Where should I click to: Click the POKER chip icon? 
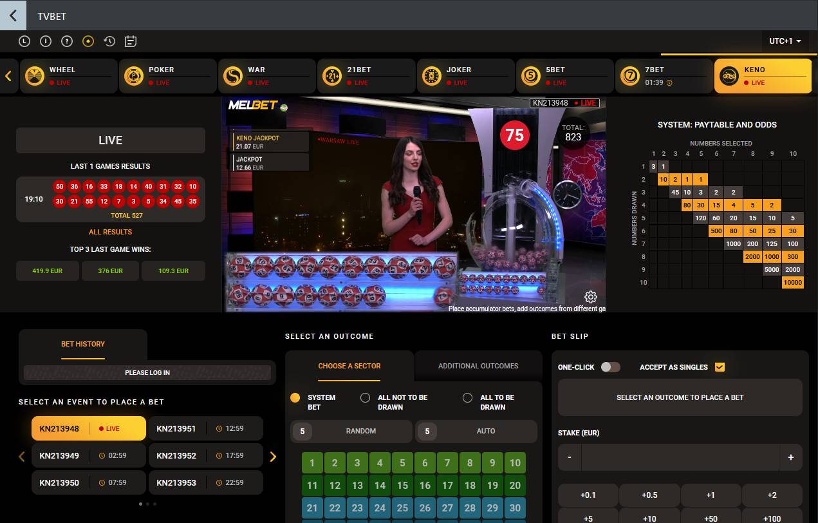(x=133, y=76)
